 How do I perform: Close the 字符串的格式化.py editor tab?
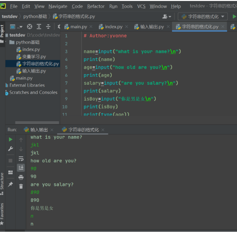pos(223,27)
